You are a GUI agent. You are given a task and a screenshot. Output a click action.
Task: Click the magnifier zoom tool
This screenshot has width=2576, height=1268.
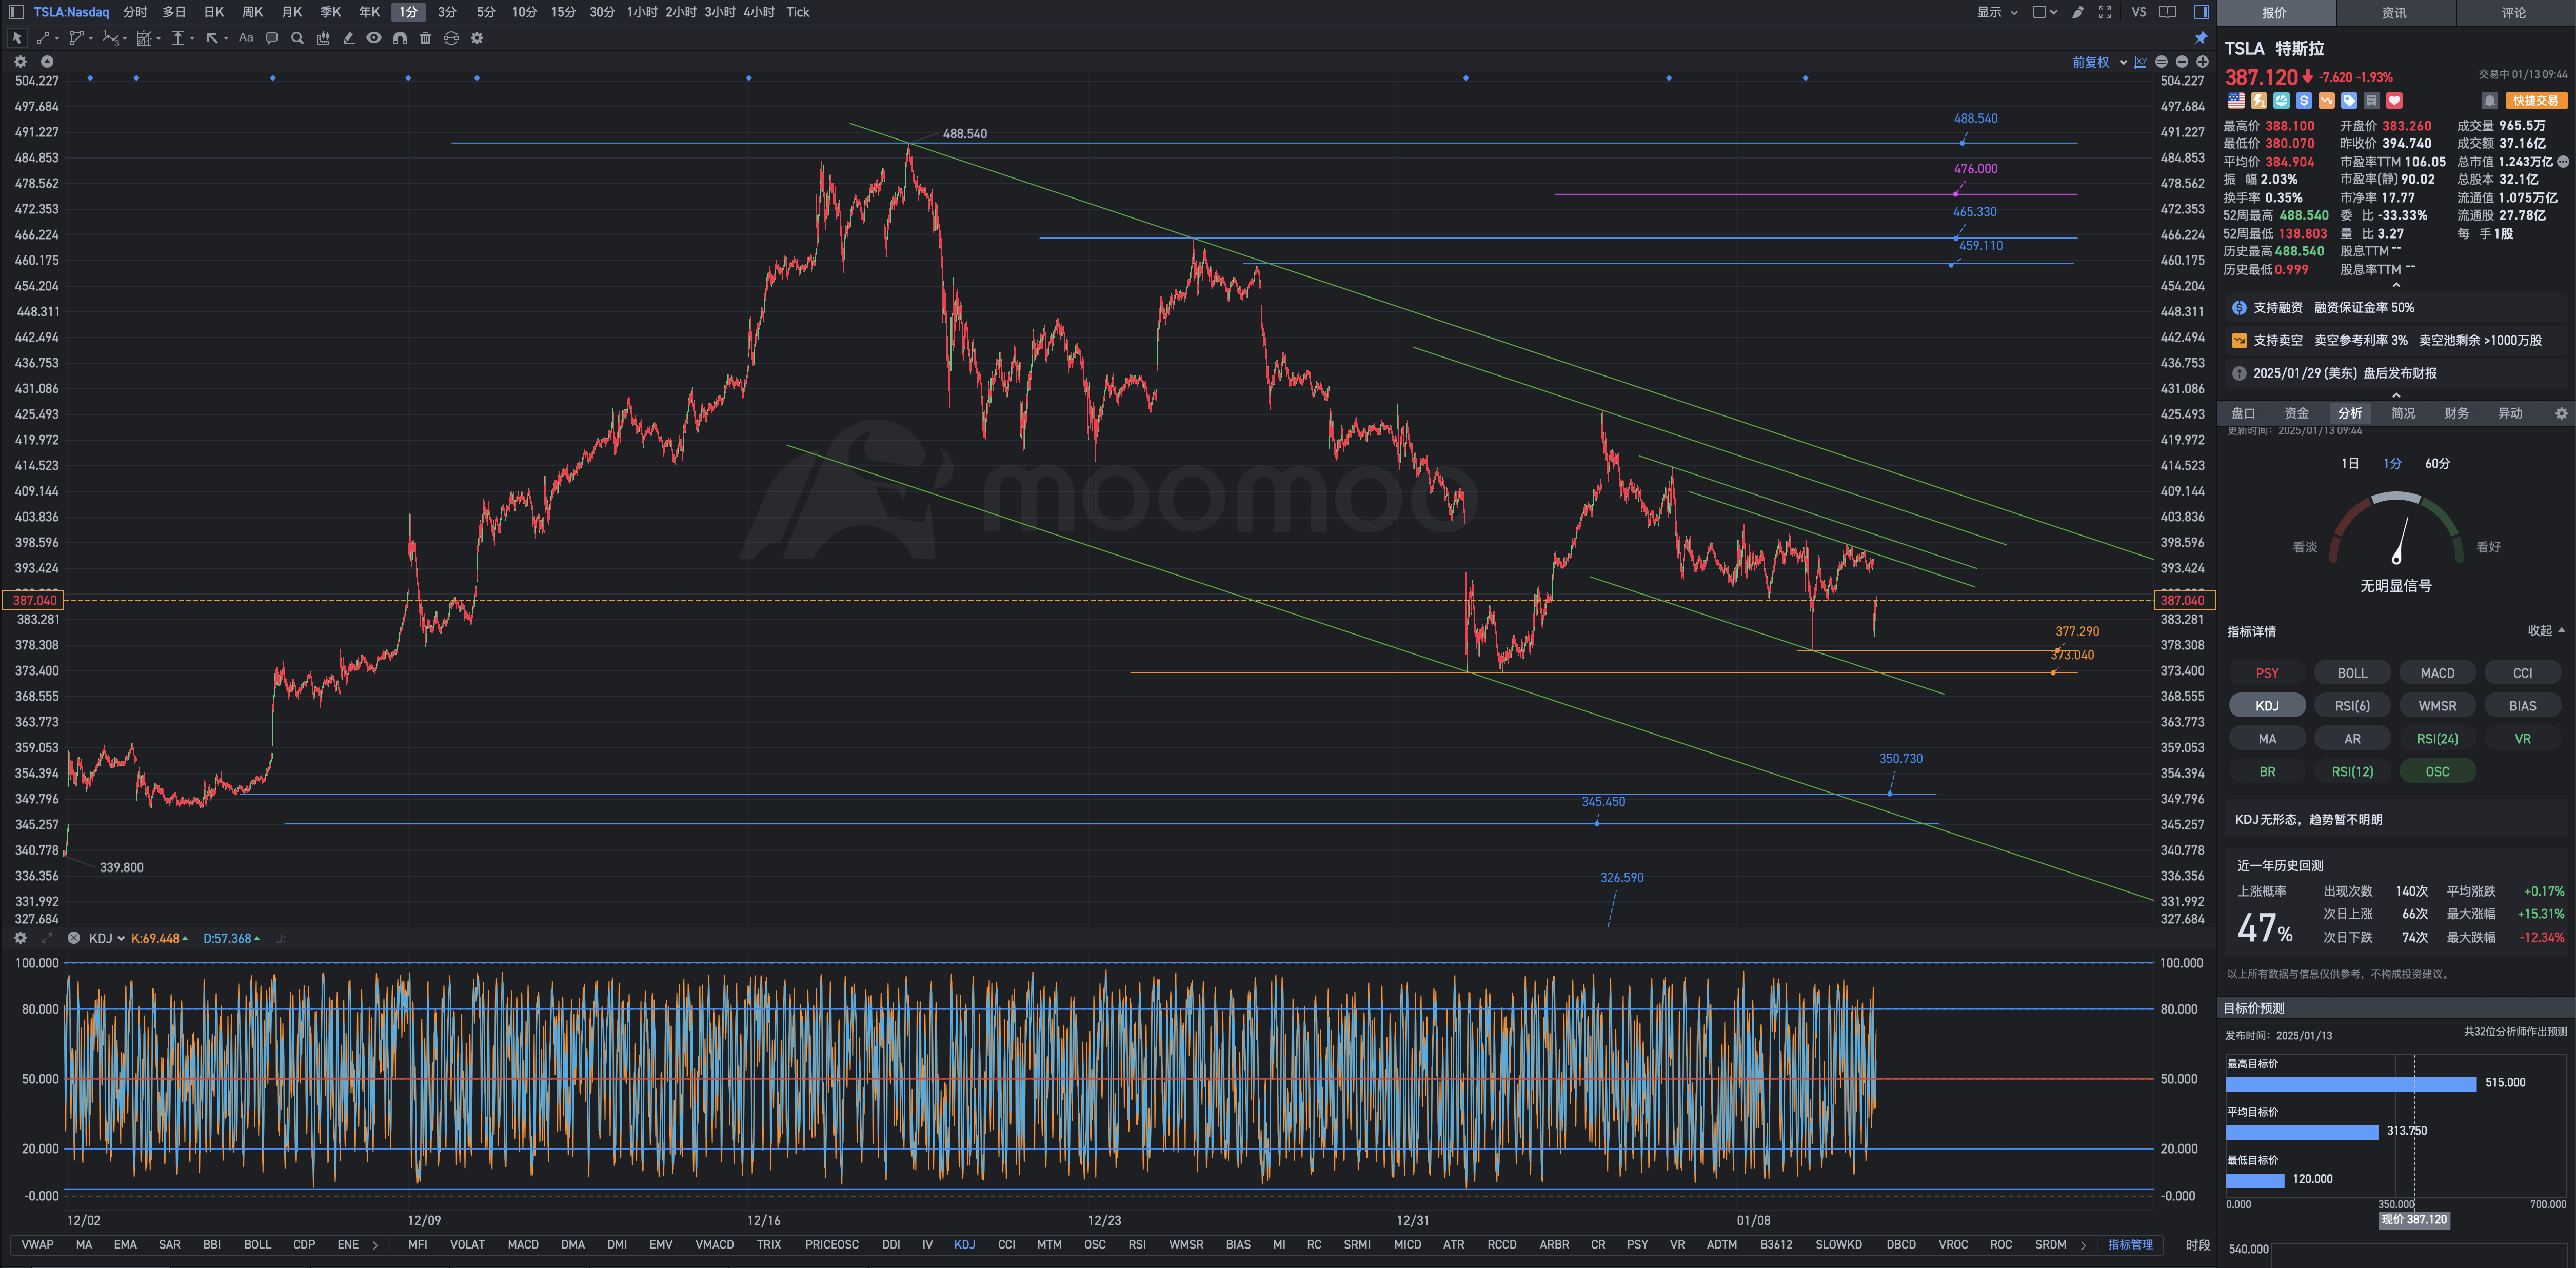[297, 38]
